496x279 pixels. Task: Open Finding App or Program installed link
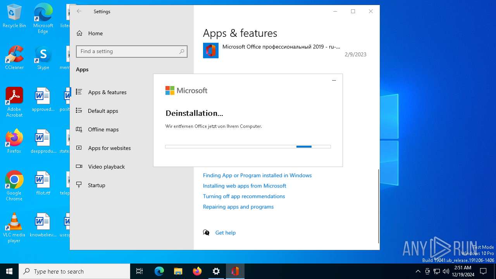click(257, 175)
